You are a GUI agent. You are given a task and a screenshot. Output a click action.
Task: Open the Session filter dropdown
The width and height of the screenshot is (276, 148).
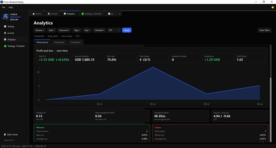point(40,30)
